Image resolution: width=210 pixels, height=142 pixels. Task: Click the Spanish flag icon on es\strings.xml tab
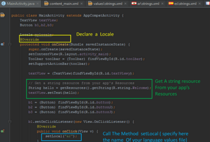coord(171,4)
